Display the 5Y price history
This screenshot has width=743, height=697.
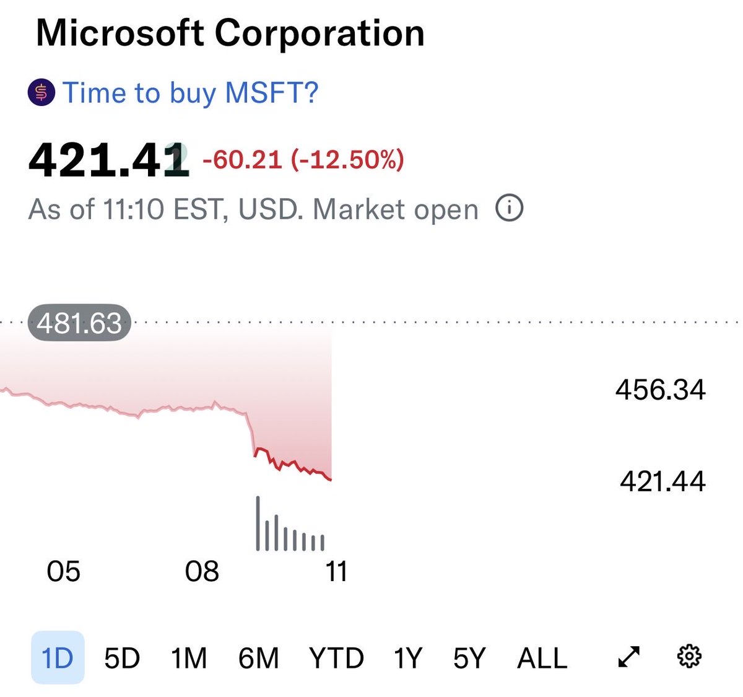coord(469,657)
